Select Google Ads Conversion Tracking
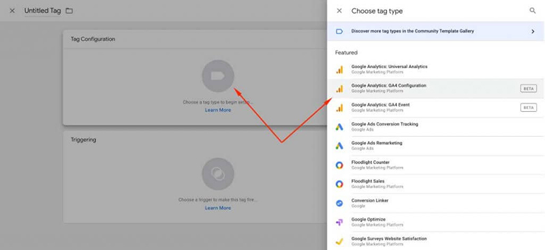Screen dimensions: 545x250 pyautogui.click(x=436, y=127)
